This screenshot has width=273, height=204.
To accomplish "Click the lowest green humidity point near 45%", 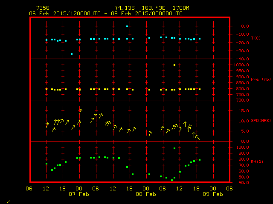I will [x=172, y=180].
